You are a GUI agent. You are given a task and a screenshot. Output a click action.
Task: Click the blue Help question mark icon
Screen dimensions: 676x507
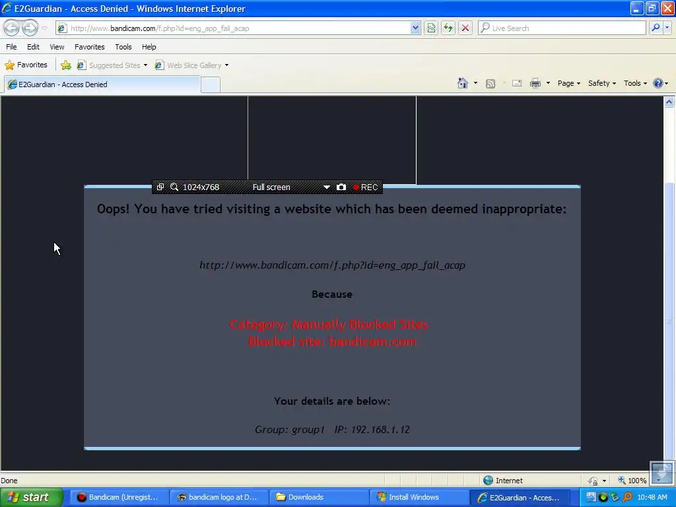[658, 83]
